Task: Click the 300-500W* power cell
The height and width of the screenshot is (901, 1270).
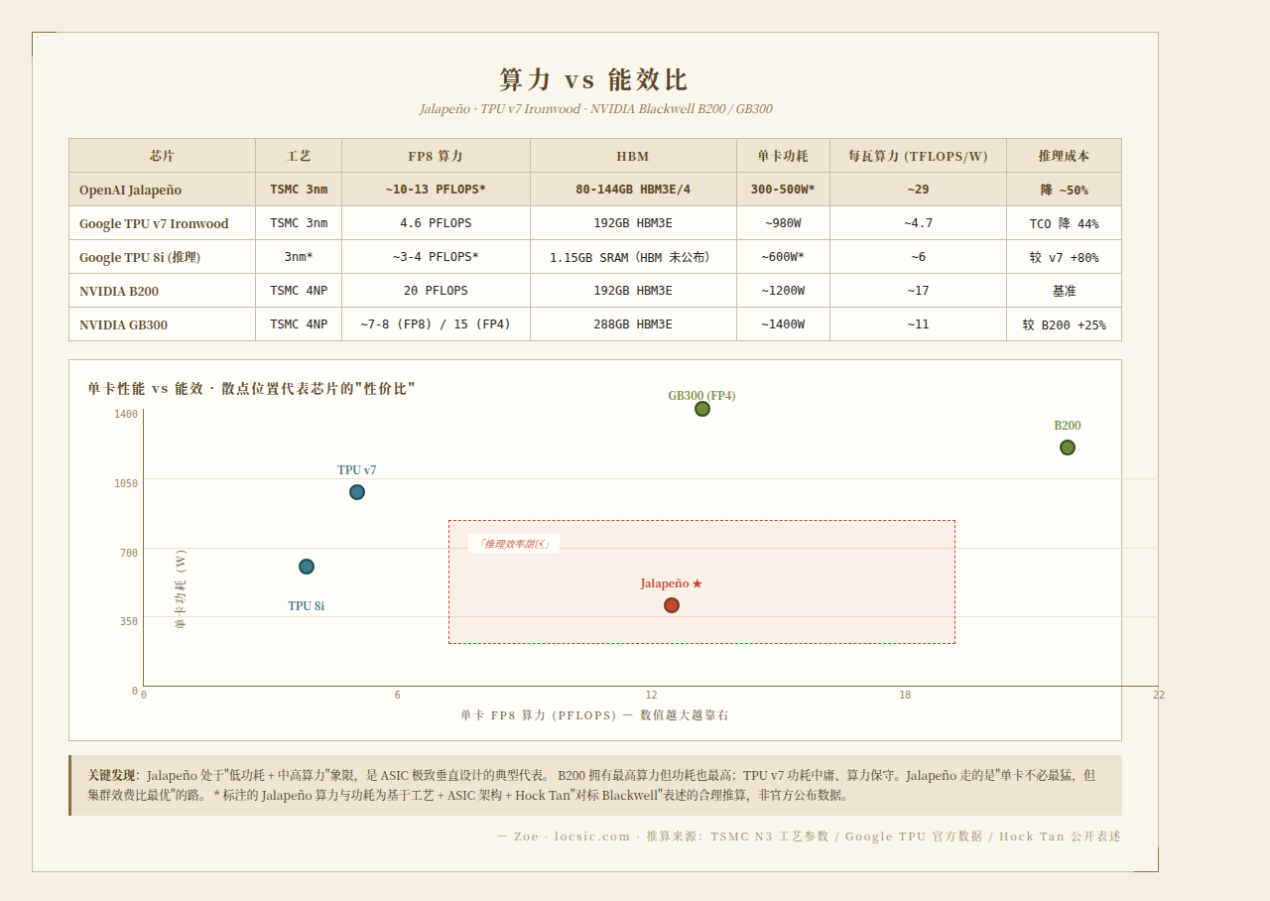Action: (783, 190)
